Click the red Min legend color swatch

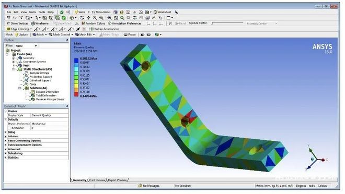76,94
